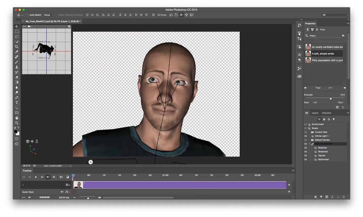Click the Strength slider handle
This screenshot has height=217, width=363.
pyautogui.click(x=331, y=99)
